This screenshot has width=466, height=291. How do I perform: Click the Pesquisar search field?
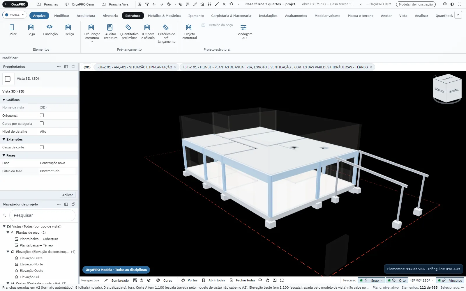42,215
